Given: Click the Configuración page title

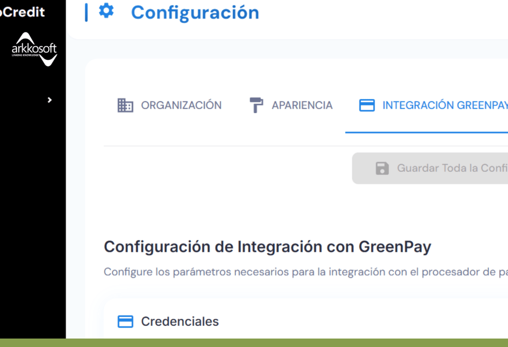Looking at the screenshot, I should (195, 12).
